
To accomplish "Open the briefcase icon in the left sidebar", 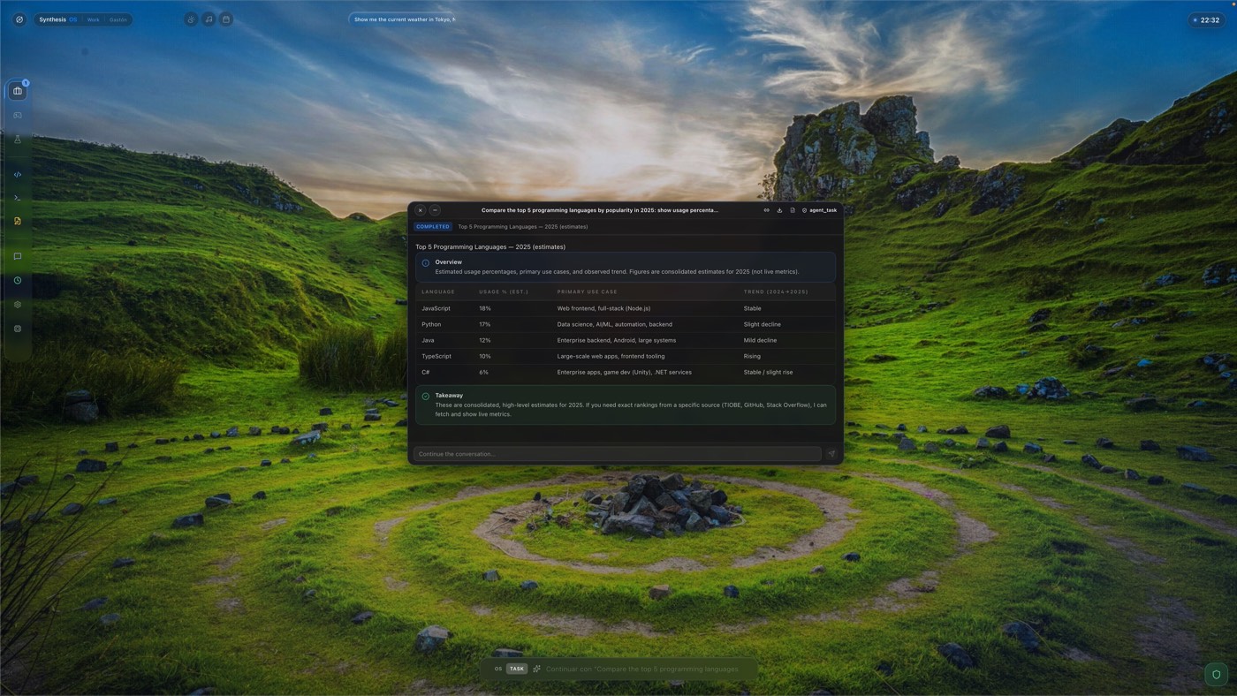I will point(18,91).
